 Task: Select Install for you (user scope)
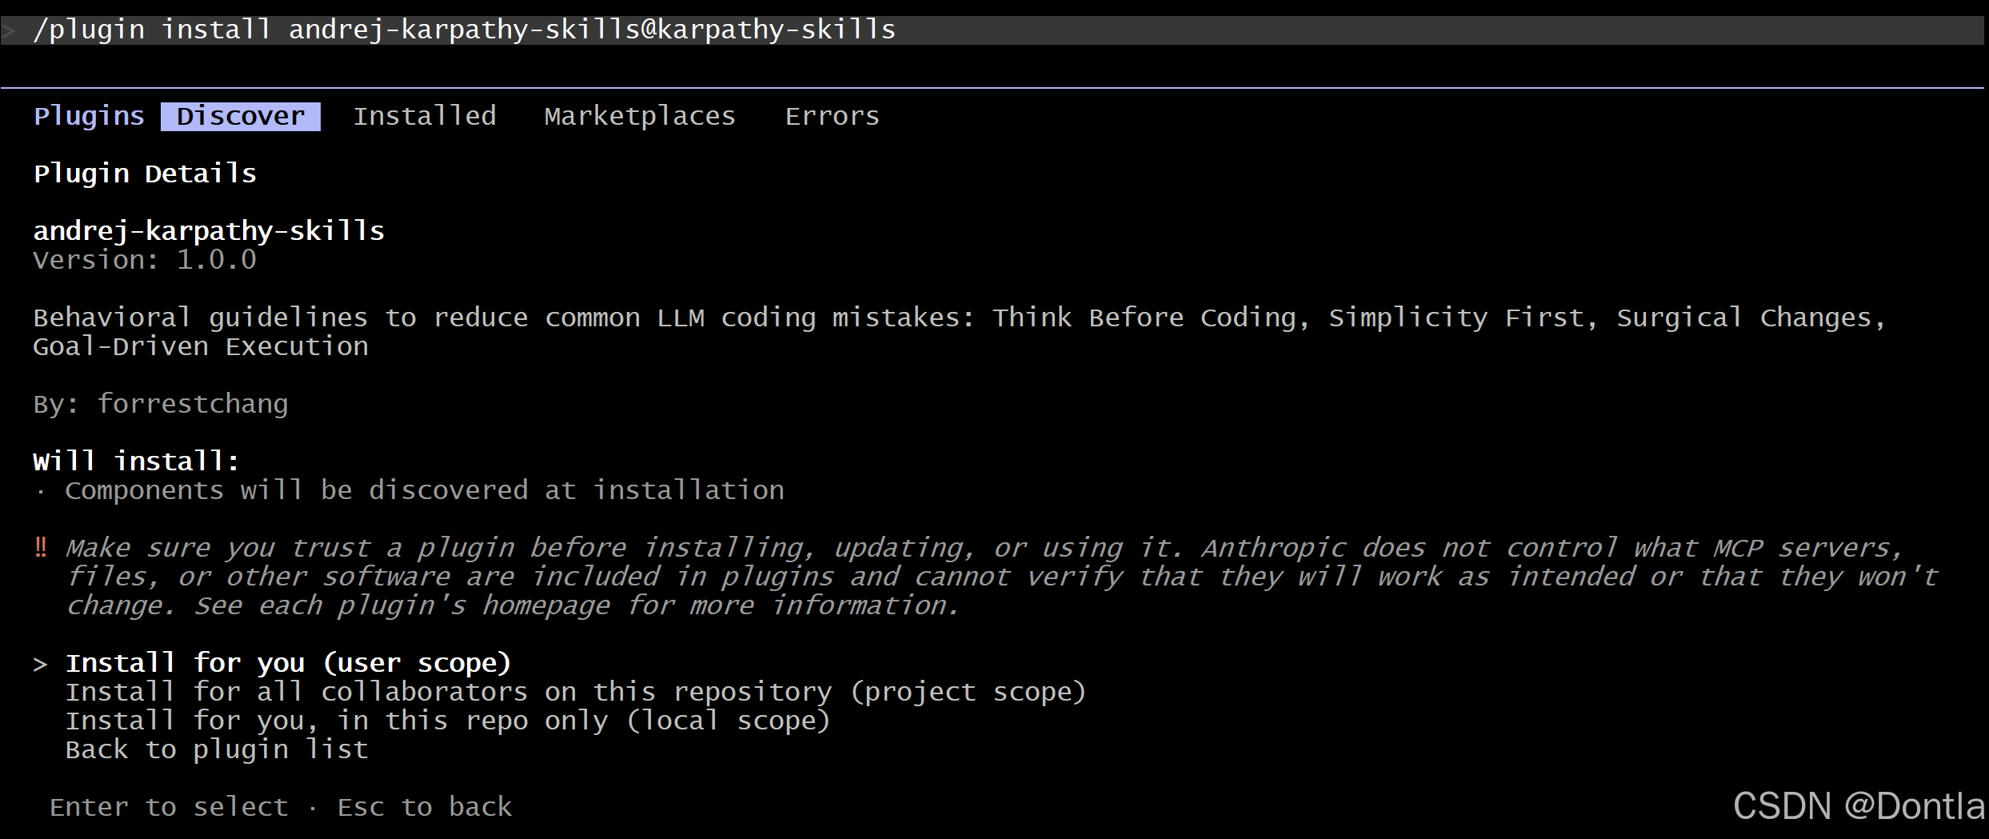(x=288, y=663)
